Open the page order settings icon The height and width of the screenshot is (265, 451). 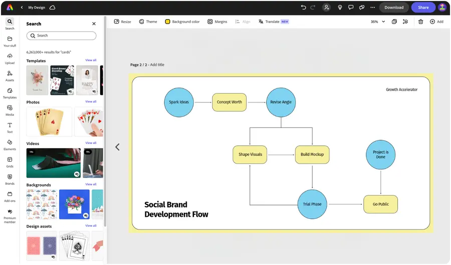click(405, 22)
